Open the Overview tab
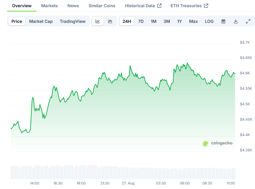 pos(22,6)
